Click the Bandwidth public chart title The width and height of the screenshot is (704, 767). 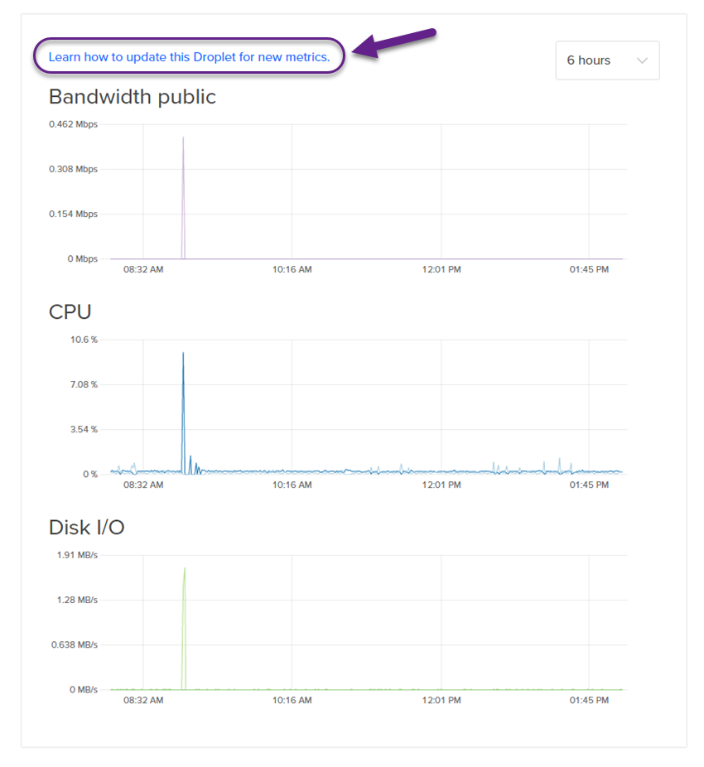pos(133,97)
